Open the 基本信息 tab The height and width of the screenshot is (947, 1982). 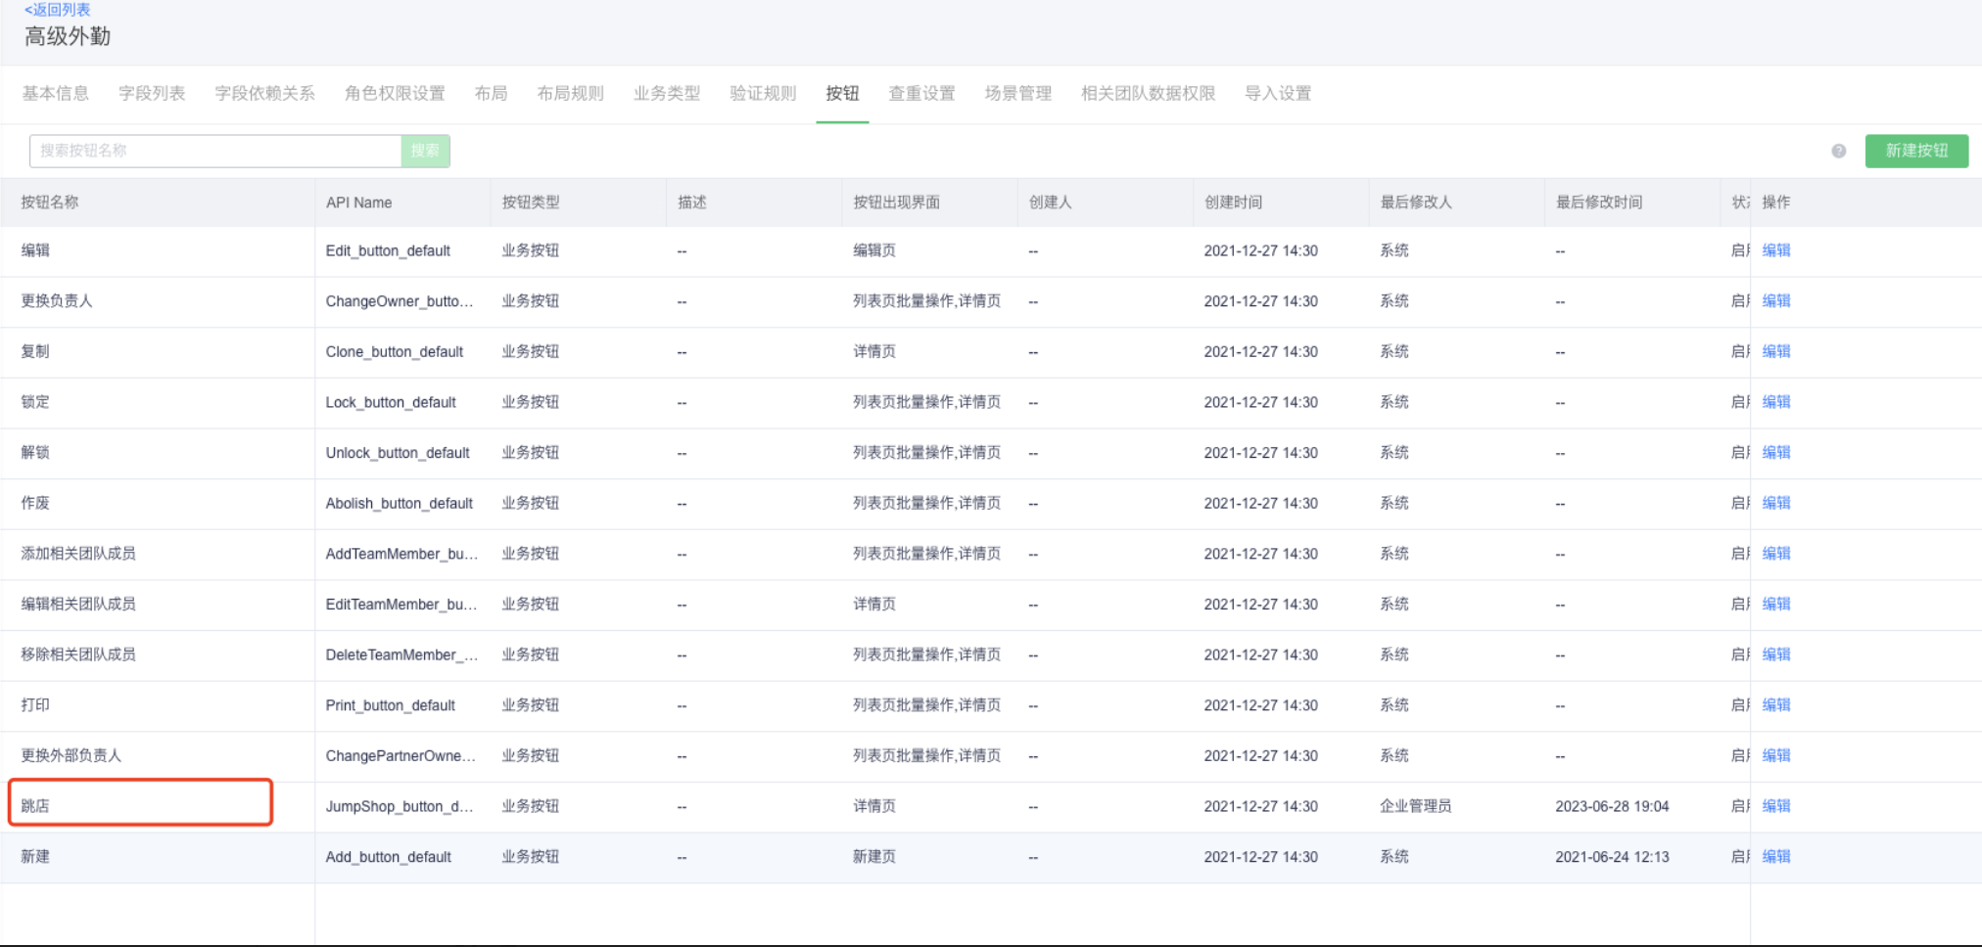(x=55, y=93)
